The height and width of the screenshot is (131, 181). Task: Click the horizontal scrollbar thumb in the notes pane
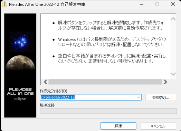[105, 82]
